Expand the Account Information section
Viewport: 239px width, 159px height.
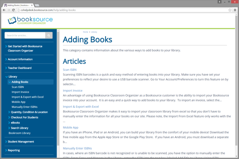click(20, 59)
